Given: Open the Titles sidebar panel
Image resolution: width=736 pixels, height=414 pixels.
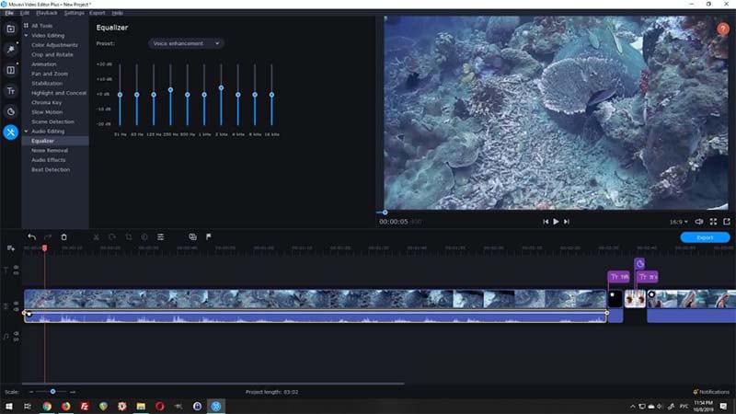Looking at the screenshot, I should 10,91.
